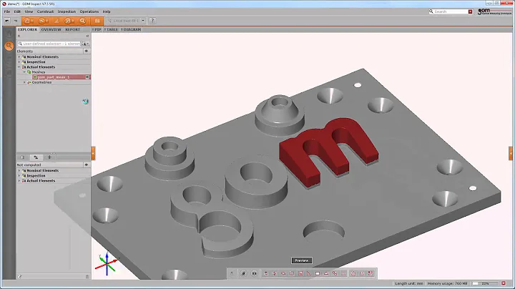Click the orange magnifier search icon in toolbar
The height and width of the screenshot is (289, 515).
(x=82, y=21)
